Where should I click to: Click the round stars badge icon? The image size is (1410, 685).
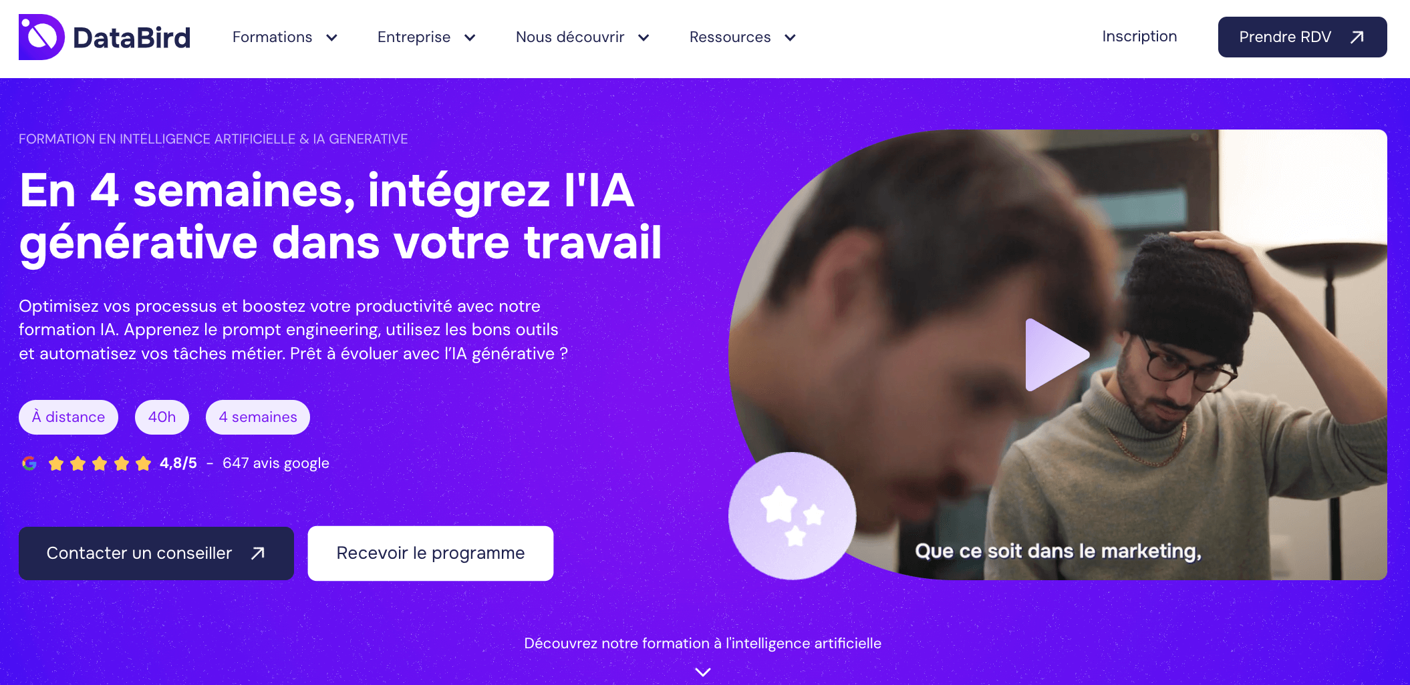[792, 516]
